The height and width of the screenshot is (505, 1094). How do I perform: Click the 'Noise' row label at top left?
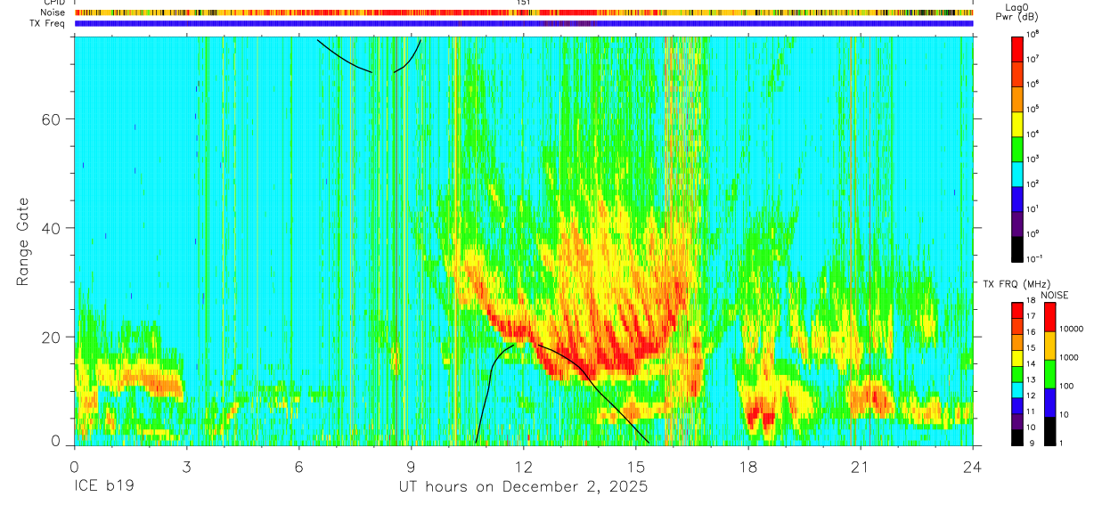click(53, 12)
